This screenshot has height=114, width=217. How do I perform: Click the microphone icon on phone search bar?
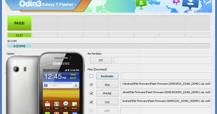point(76,85)
